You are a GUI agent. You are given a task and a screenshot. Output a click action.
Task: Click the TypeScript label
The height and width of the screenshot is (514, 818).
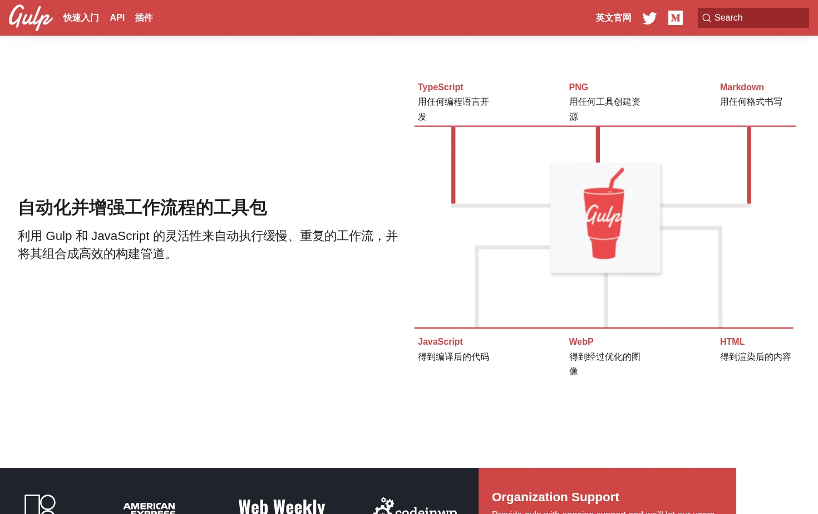click(441, 87)
